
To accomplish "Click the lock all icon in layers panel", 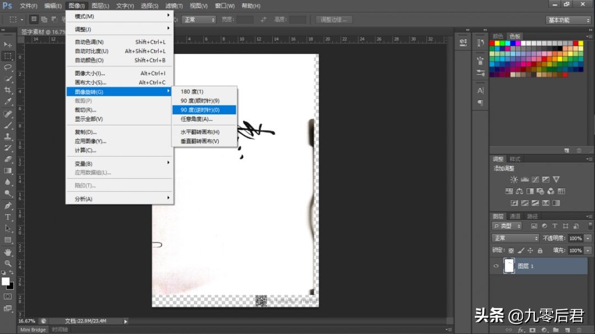I will [540, 250].
